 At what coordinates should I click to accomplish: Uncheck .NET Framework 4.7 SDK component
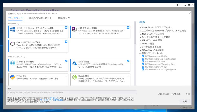click(143, 61)
